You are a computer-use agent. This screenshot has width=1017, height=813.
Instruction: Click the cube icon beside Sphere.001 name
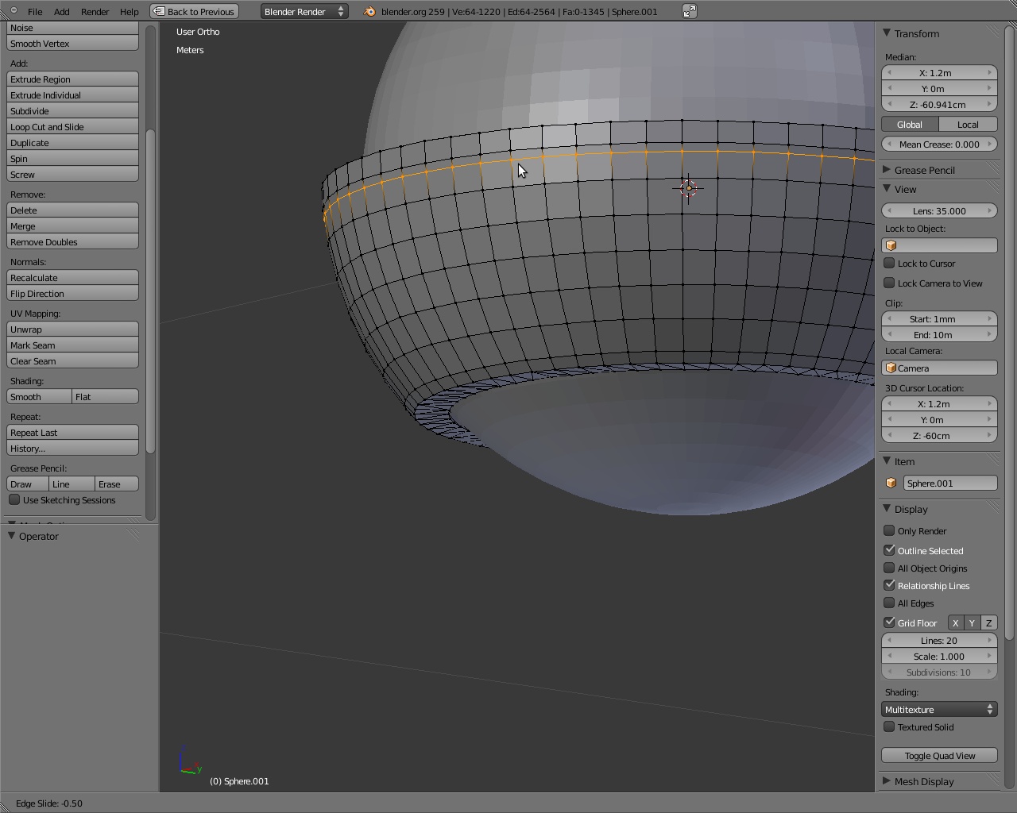pyautogui.click(x=891, y=484)
